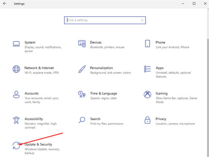The width and height of the screenshot is (209, 157).
Task: Click the Update & Security sync icon
Action: pos(16,146)
